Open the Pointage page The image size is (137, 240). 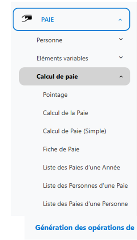coord(55,95)
